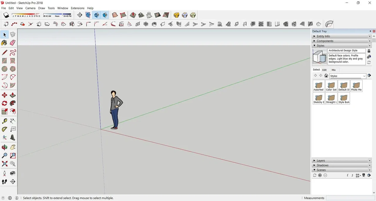Click the Add Scene plus button
Screen dimensions: 376x201
coord(320,175)
